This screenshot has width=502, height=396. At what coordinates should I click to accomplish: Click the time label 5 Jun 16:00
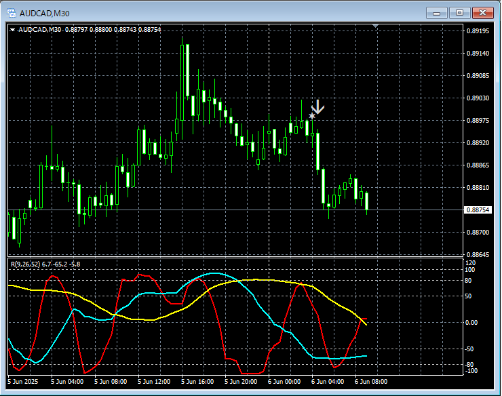pos(197,382)
